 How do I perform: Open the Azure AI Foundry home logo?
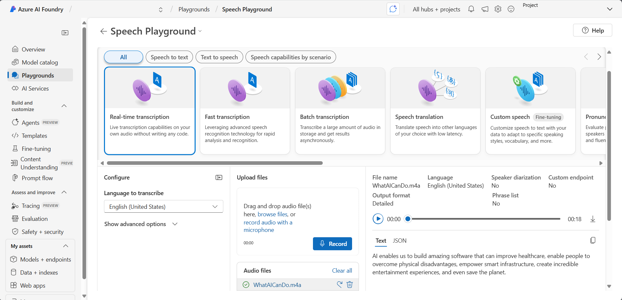[37, 9]
